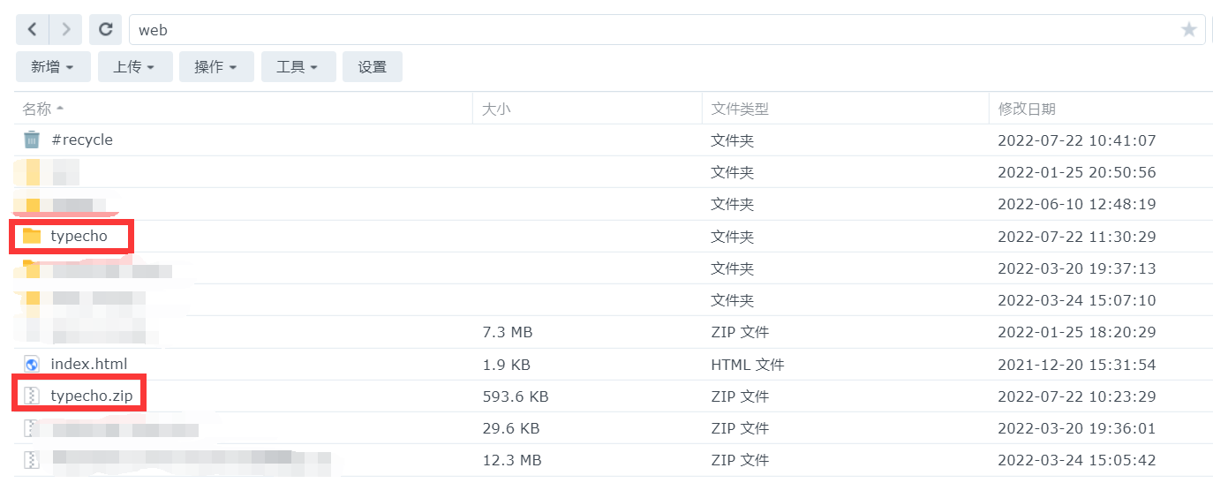Select the typecho folder icon
This screenshot has height=498, width=1213.
(32, 236)
